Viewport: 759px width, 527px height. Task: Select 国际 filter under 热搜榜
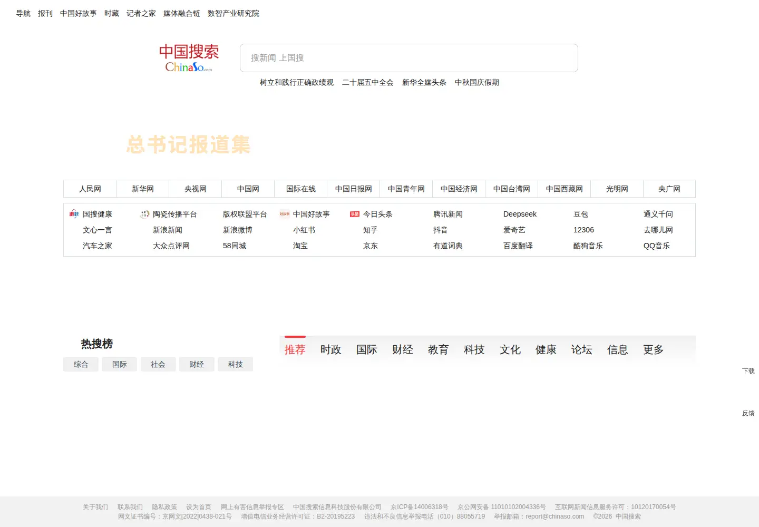[120, 364]
